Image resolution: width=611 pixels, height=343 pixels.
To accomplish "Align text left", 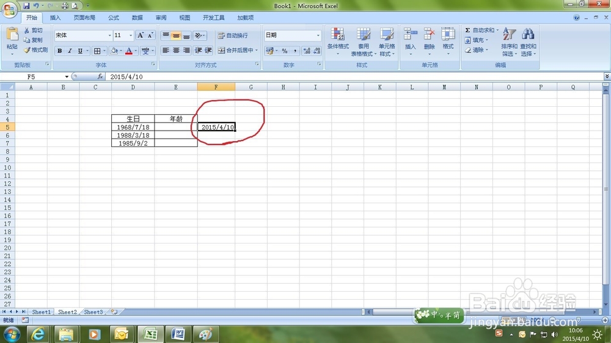I will point(166,51).
